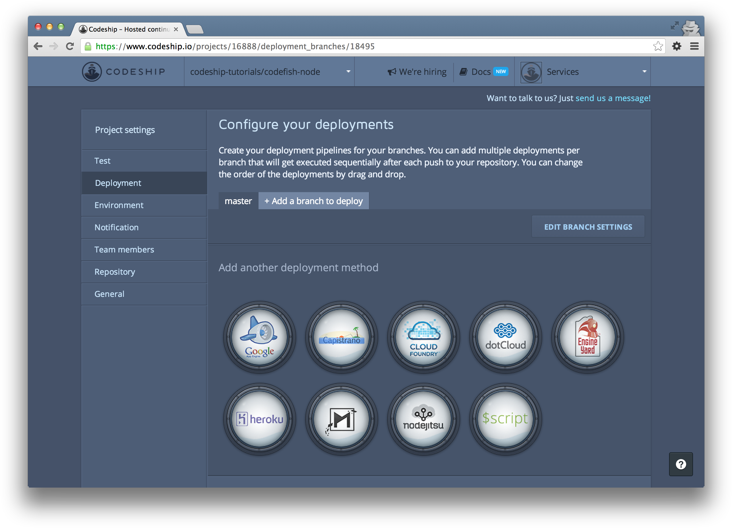
Task: Open the Docs link
Action: [x=475, y=72]
